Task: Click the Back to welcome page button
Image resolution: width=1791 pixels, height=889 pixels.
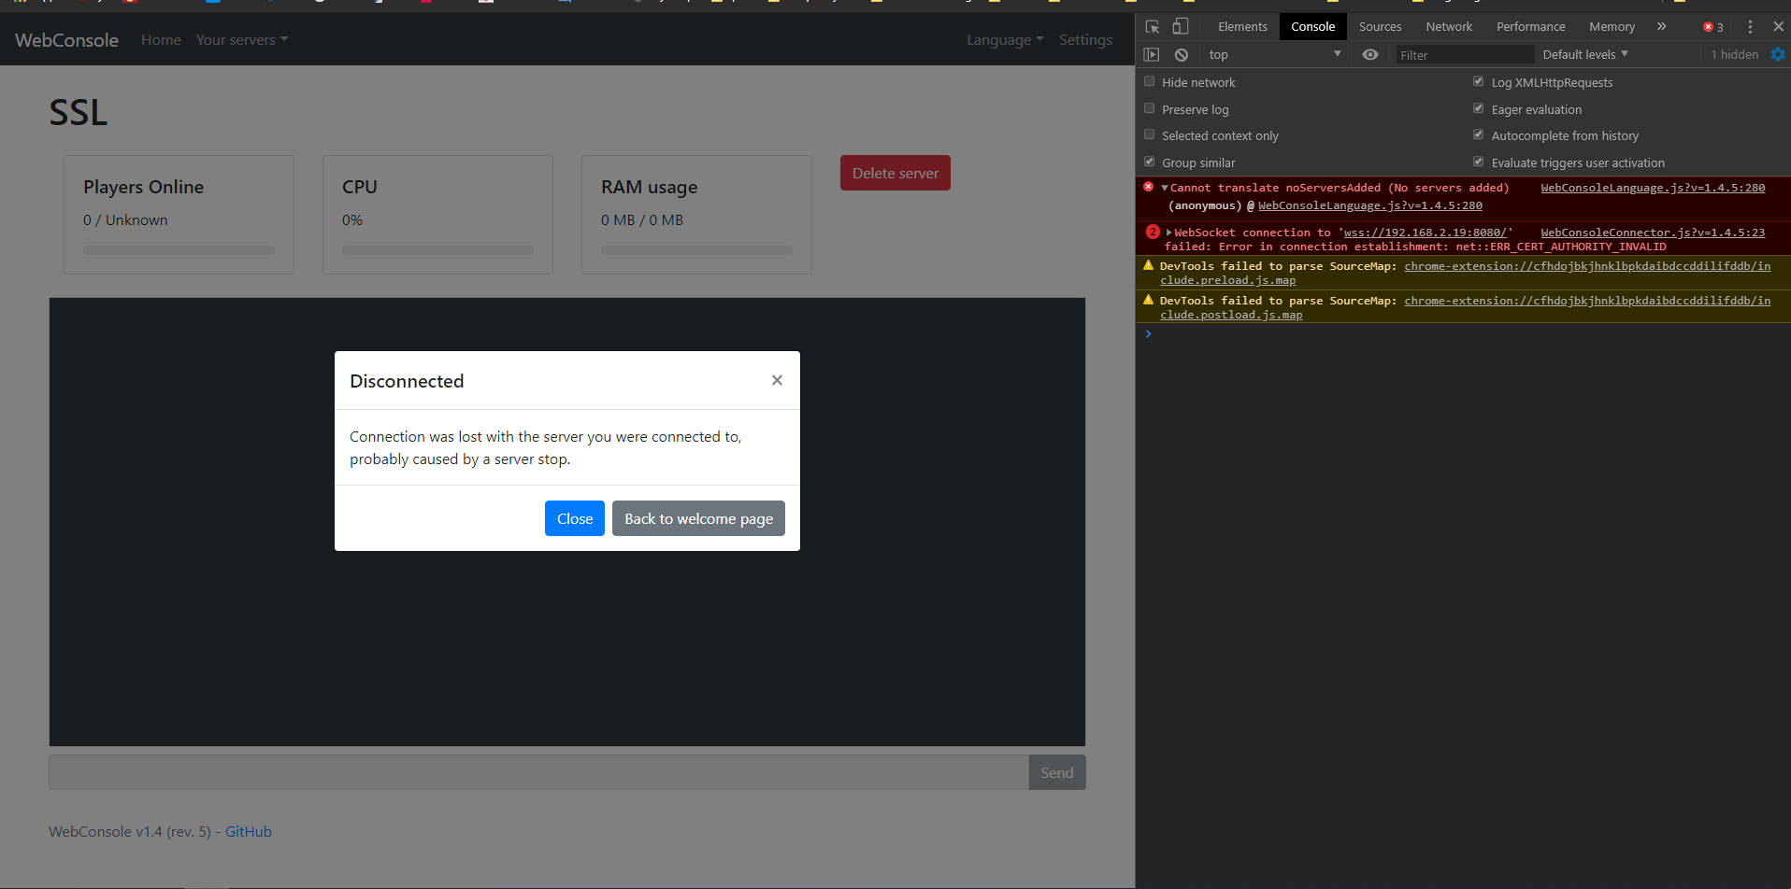Action: 698,518
